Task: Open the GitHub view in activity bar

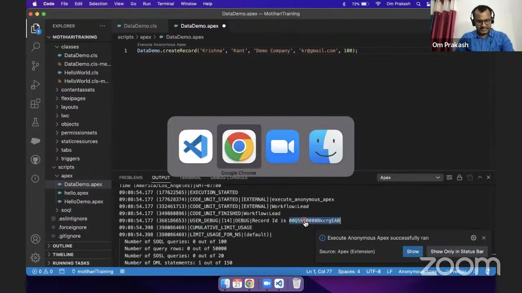Action: click(35, 160)
